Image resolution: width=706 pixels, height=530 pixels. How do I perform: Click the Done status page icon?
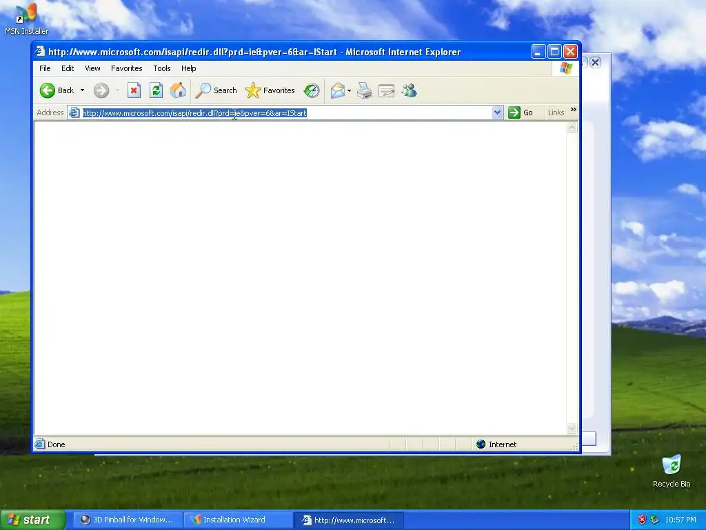coord(40,444)
